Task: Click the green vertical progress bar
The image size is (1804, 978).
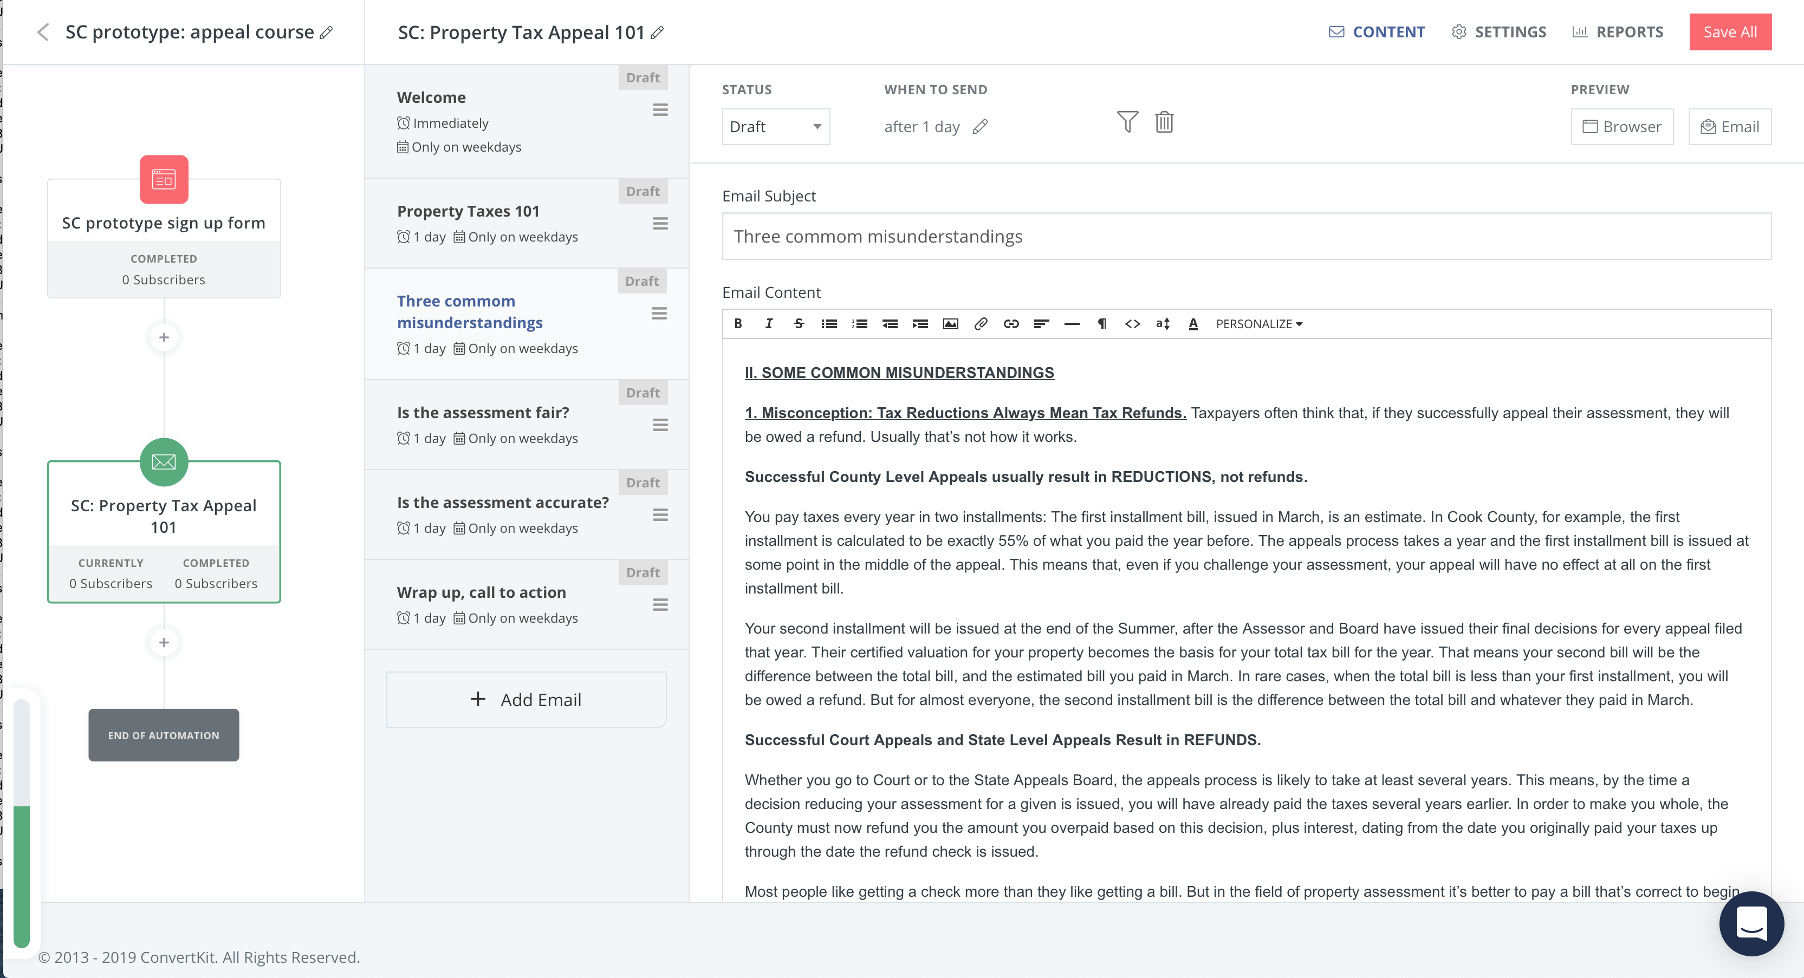Action: [22, 875]
